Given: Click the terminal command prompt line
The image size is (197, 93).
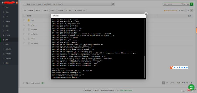Looking at the screenshot, I should (x=65, y=78).
